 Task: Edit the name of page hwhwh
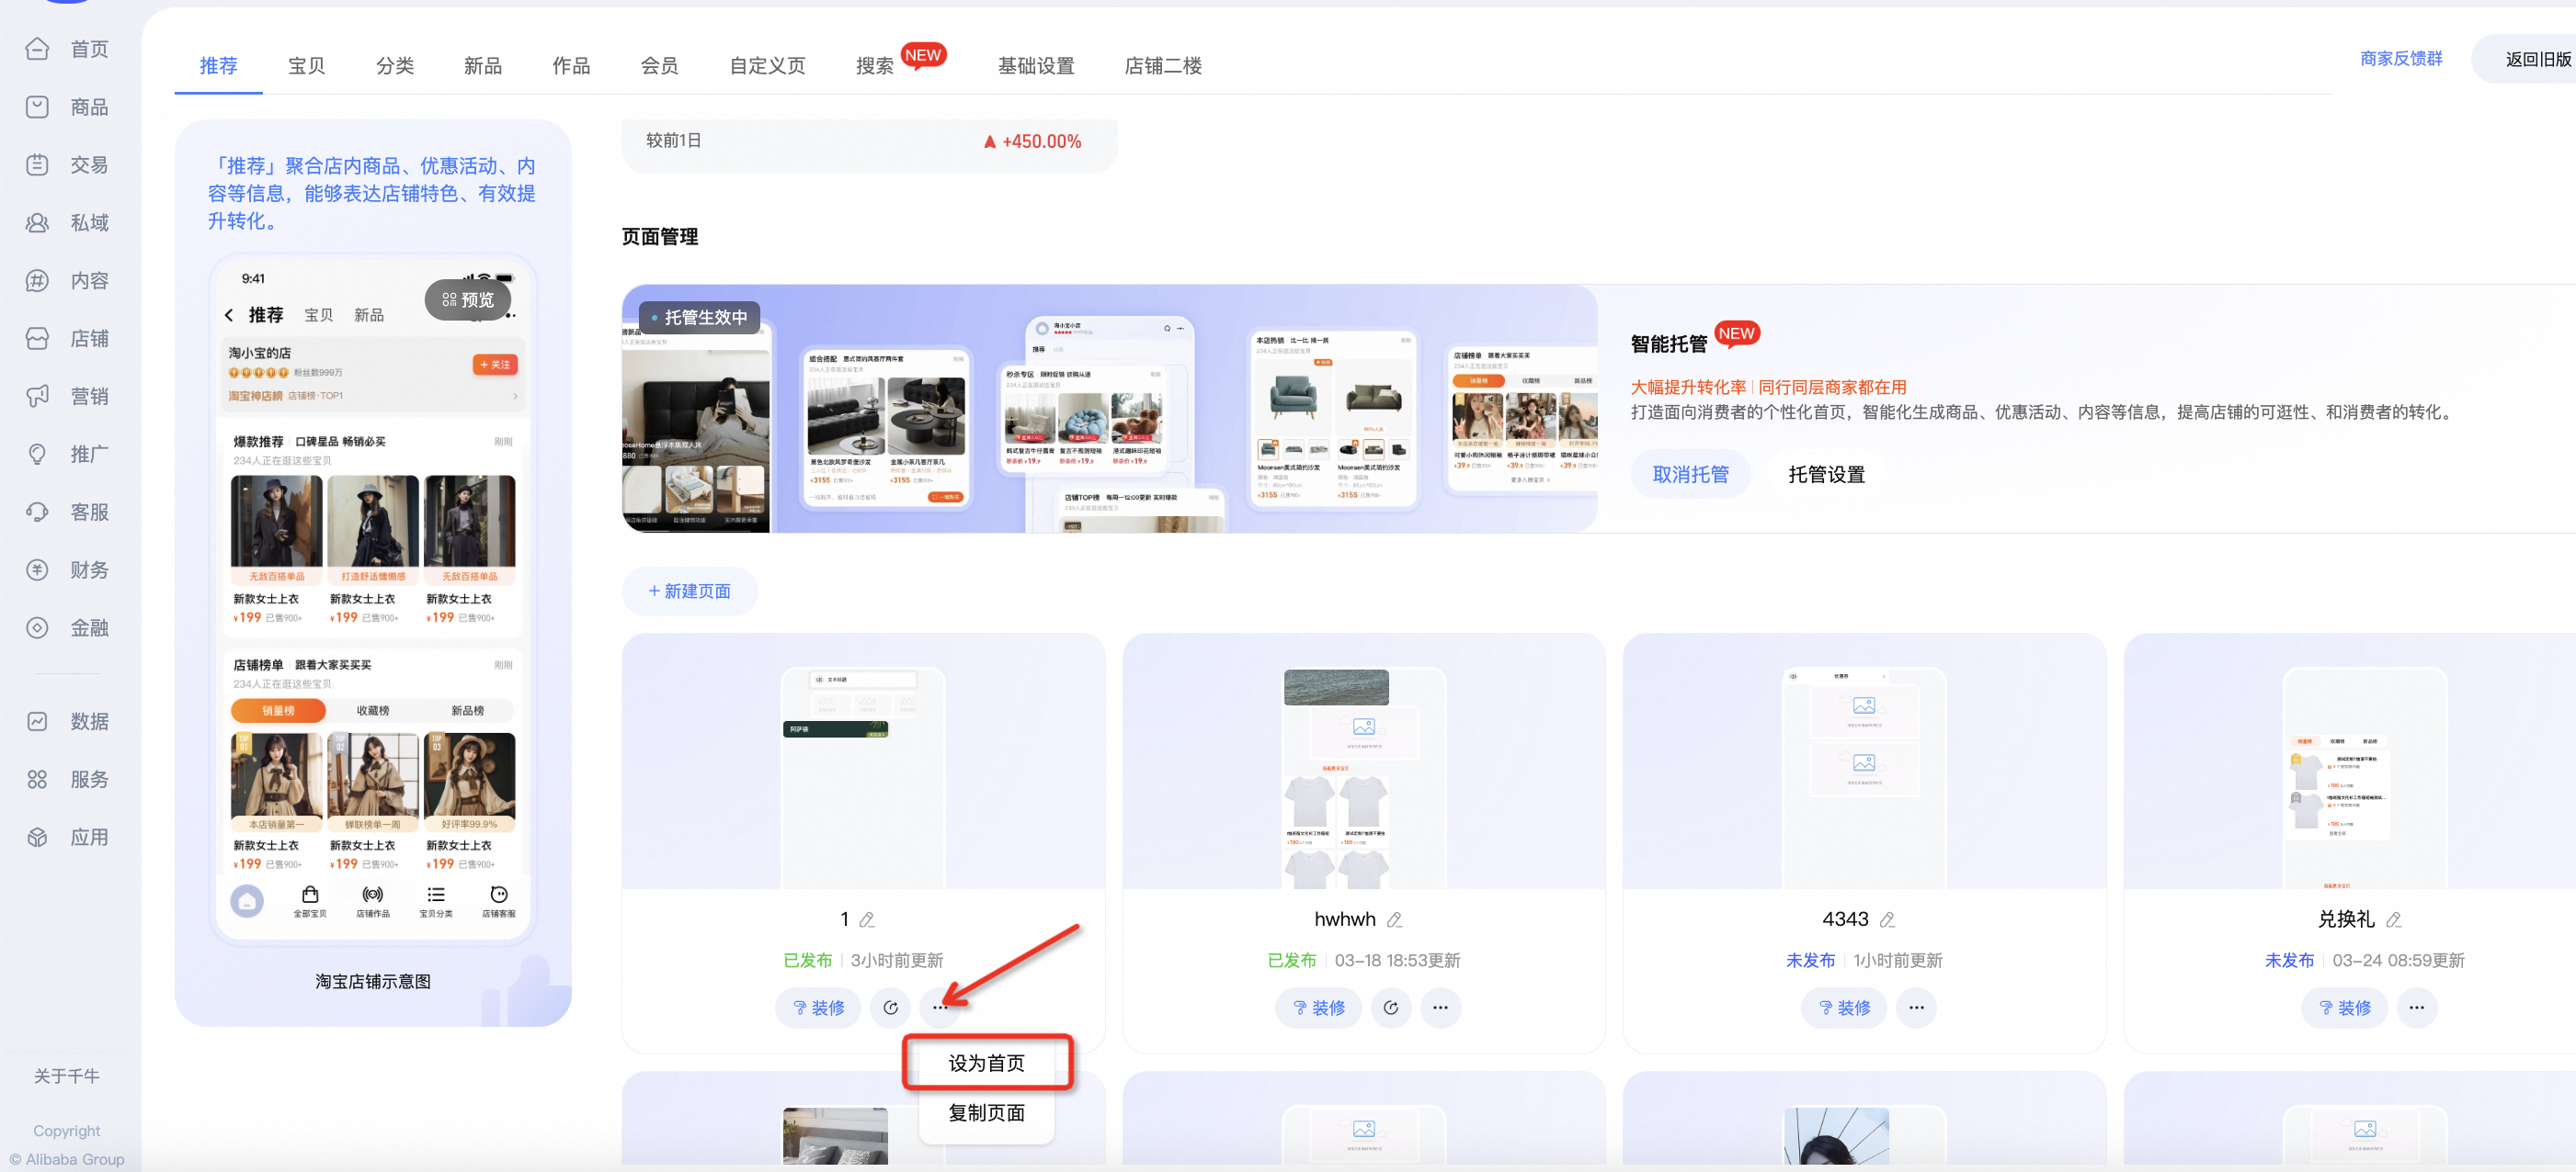1394,919
